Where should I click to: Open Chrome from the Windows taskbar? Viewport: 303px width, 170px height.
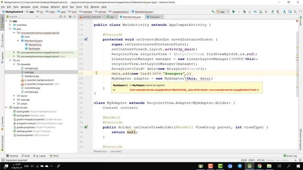click(259, 166)
